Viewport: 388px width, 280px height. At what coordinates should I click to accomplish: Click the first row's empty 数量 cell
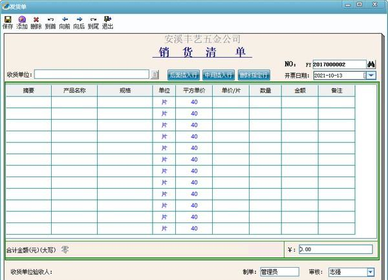point(265,102)
